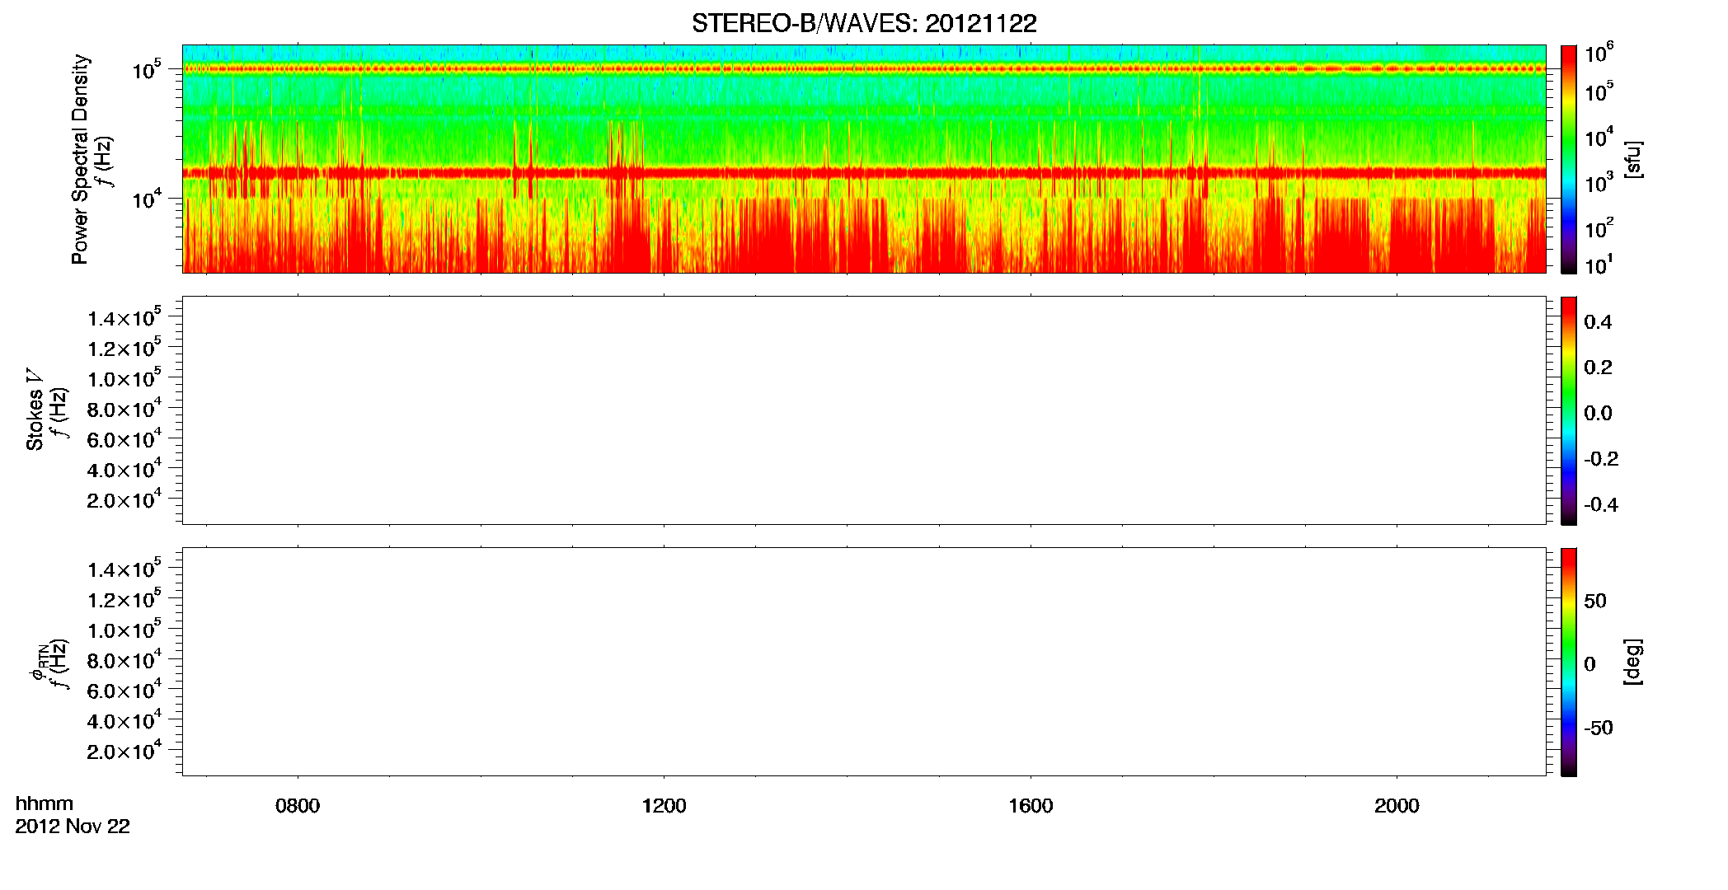This screenshot has width=1728, height=890.
Task: Click the STEREO-B/WAVES: 20121122 plot title
Action: 864,23
